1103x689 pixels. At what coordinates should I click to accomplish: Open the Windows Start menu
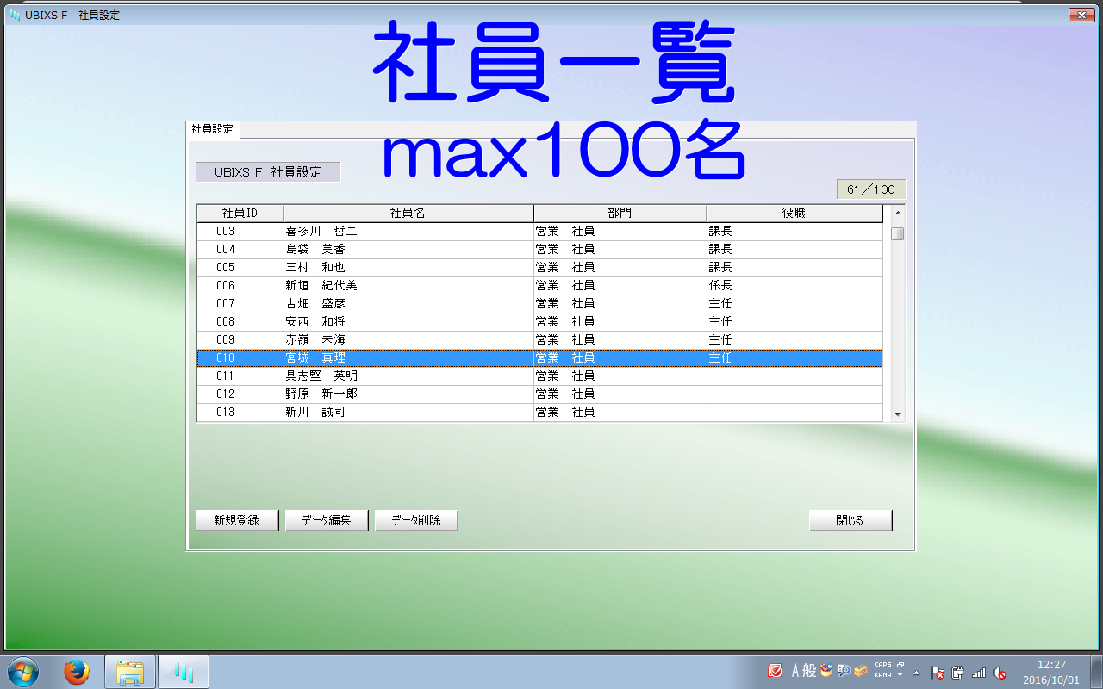pyautogui.click(x=22, y=672)
